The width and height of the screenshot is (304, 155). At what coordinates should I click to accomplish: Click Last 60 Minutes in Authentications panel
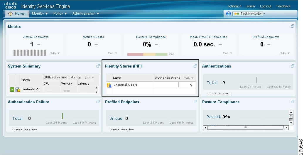(278, 87)
